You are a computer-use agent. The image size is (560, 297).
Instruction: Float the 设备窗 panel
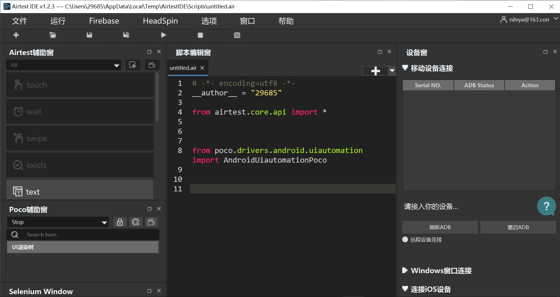(545, 52)
